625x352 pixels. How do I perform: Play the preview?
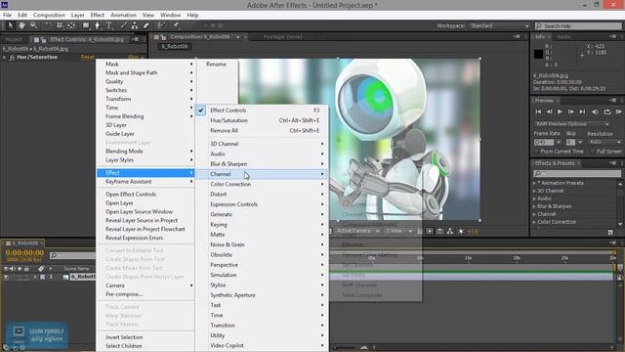[x=560, y=111]
